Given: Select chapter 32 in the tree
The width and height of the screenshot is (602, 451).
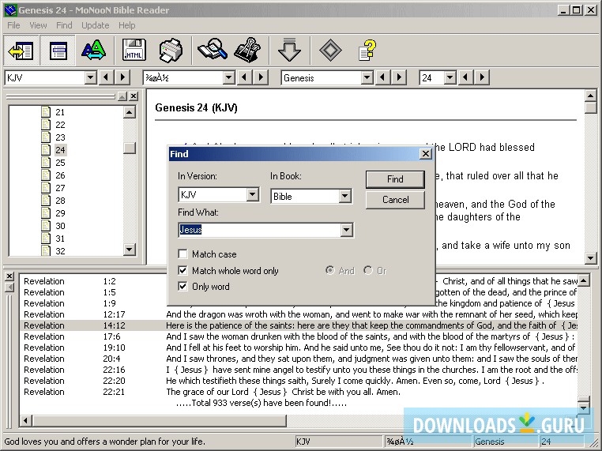Looking at the screenshot, I should 60,251.
